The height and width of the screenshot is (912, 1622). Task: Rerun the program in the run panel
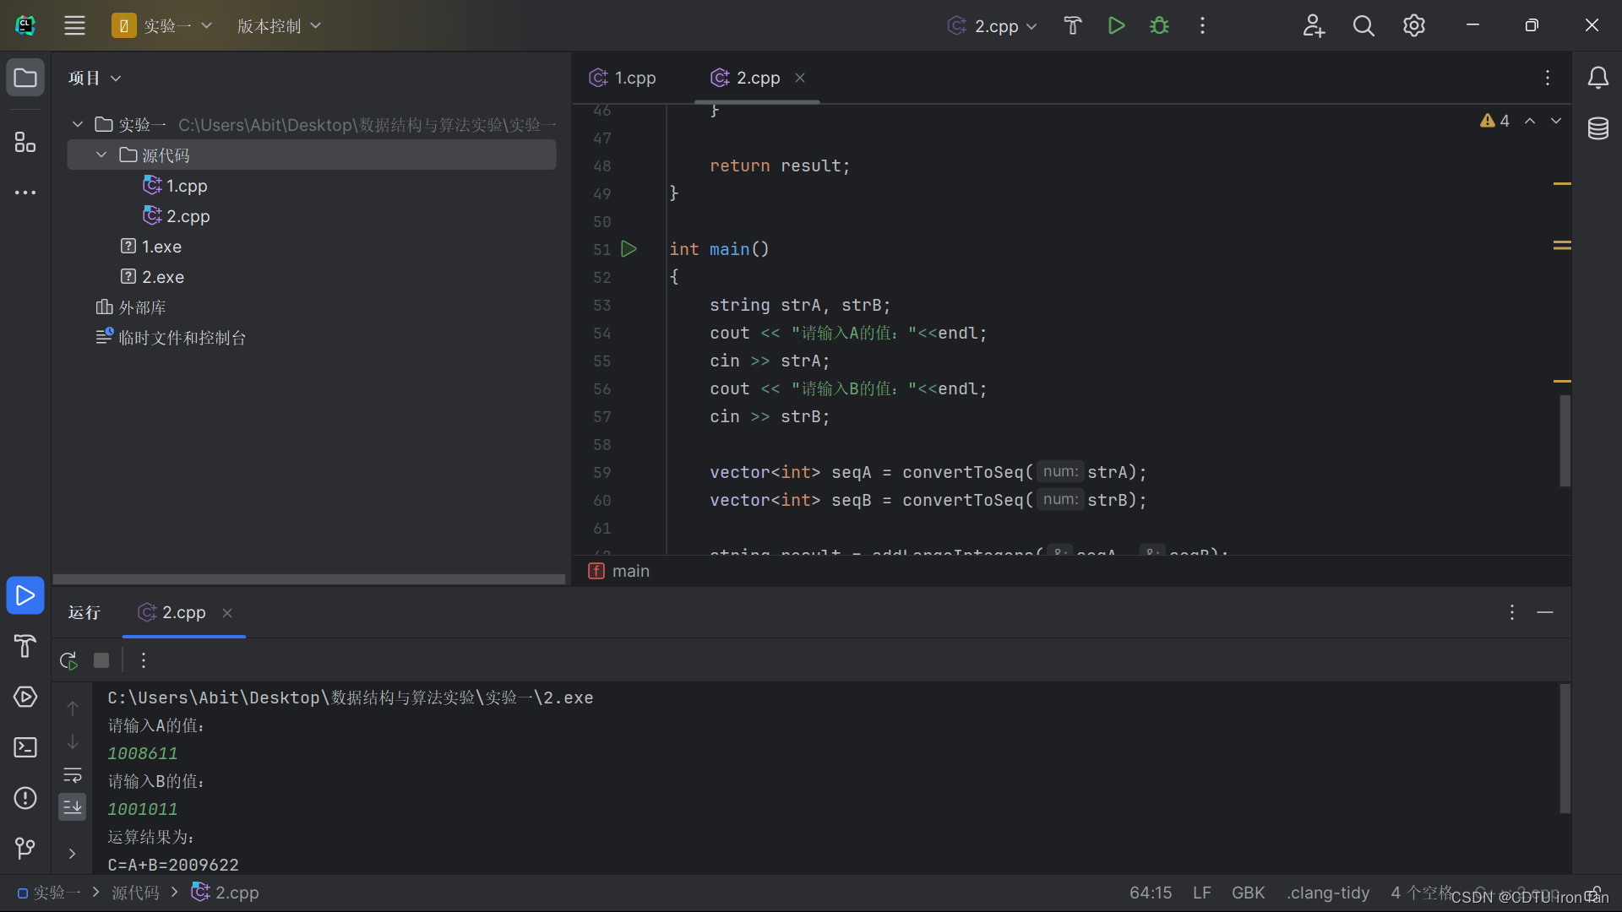68,660
